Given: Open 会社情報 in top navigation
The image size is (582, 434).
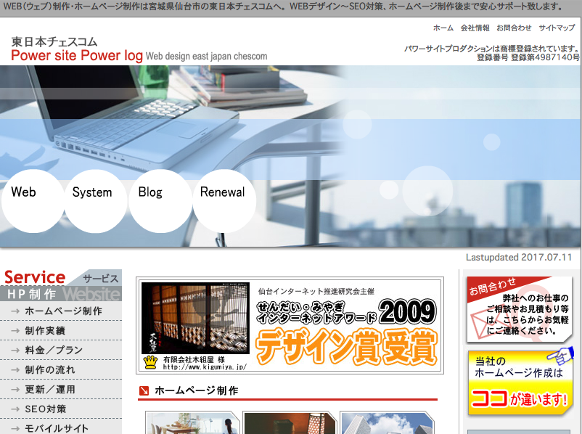Looking at the screenshot, I should [x=475, y=28].
